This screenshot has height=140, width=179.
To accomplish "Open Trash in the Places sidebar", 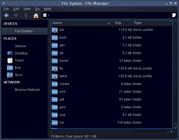I will click(19, 60).
